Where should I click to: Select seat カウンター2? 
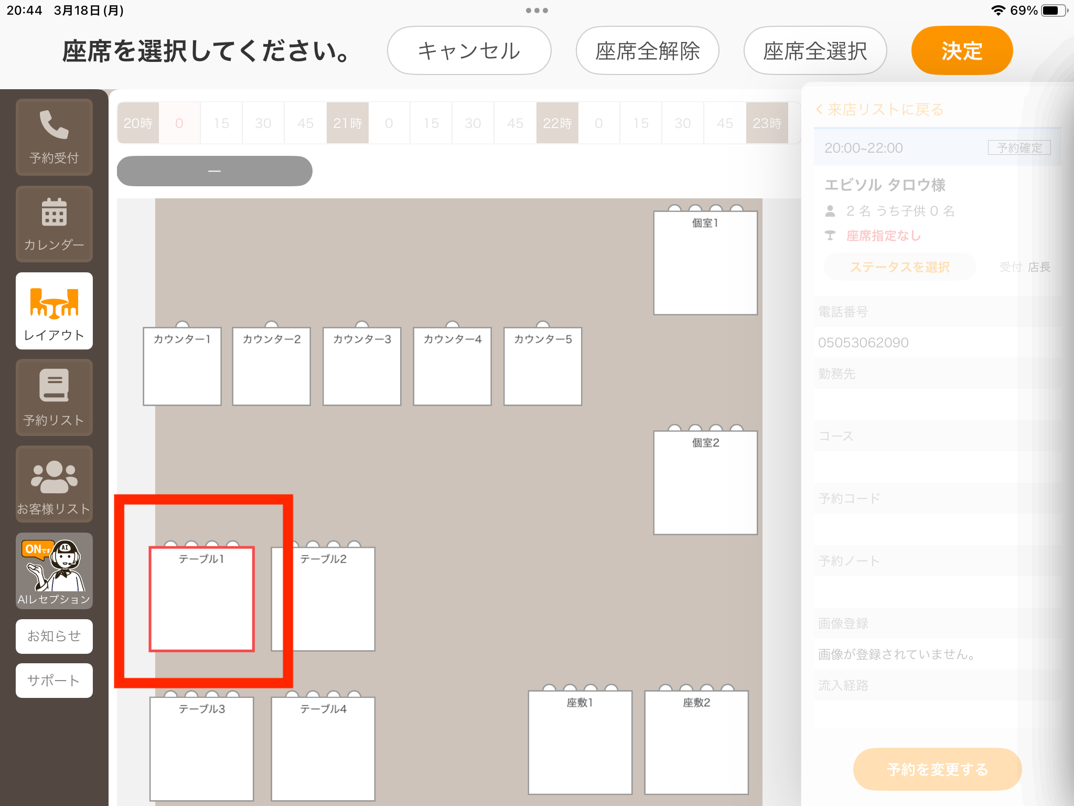(272, 366)
